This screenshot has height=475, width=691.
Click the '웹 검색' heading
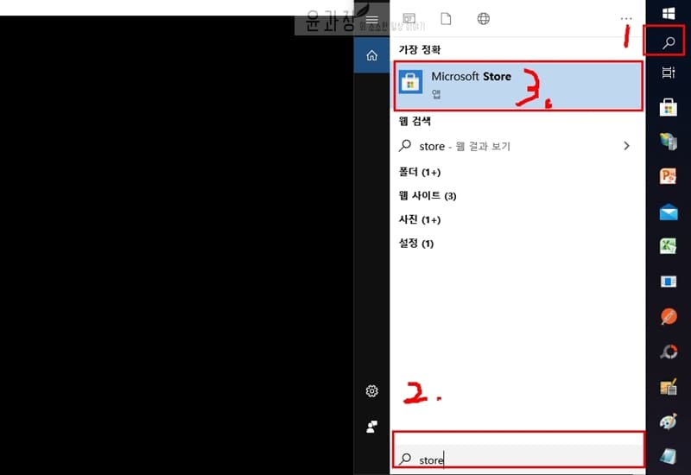click(x=415, y=121)
